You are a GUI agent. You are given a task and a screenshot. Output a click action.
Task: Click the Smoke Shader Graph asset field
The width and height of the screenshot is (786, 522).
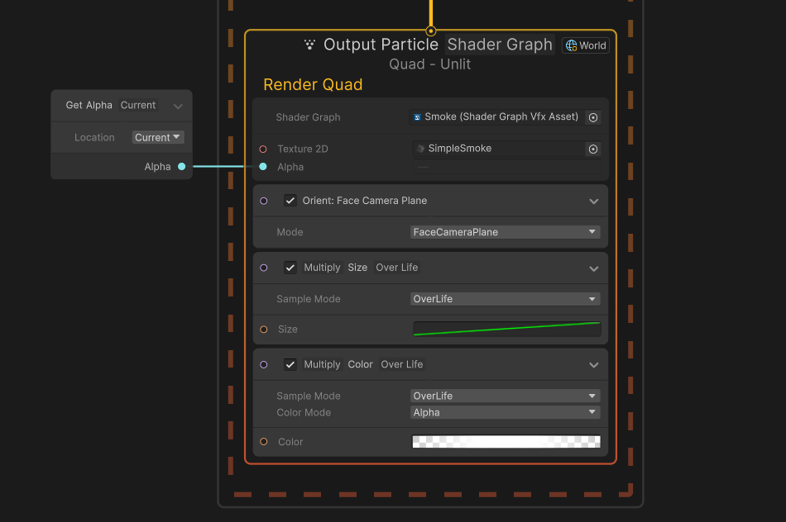click(x=498, y=117)
